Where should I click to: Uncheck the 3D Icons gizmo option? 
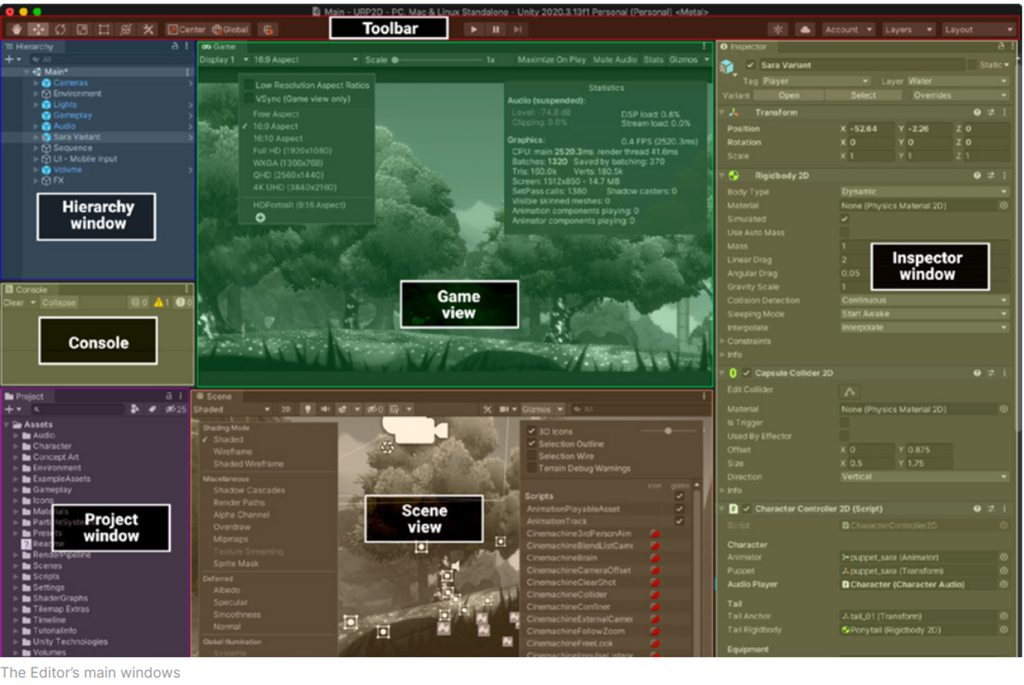[532, 431]
